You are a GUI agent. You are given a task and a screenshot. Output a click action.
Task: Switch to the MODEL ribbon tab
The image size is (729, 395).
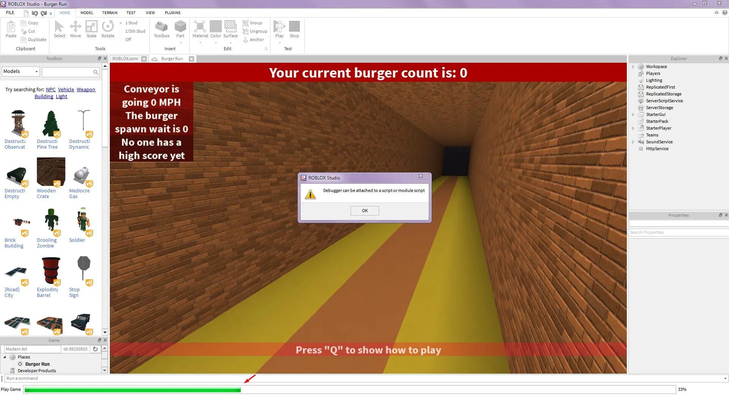pyautogui.click(x=87, y=13)
